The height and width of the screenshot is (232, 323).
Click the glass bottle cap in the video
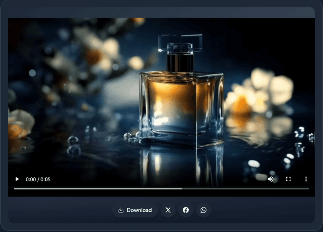pyautogui.click(x=181, y=43)
